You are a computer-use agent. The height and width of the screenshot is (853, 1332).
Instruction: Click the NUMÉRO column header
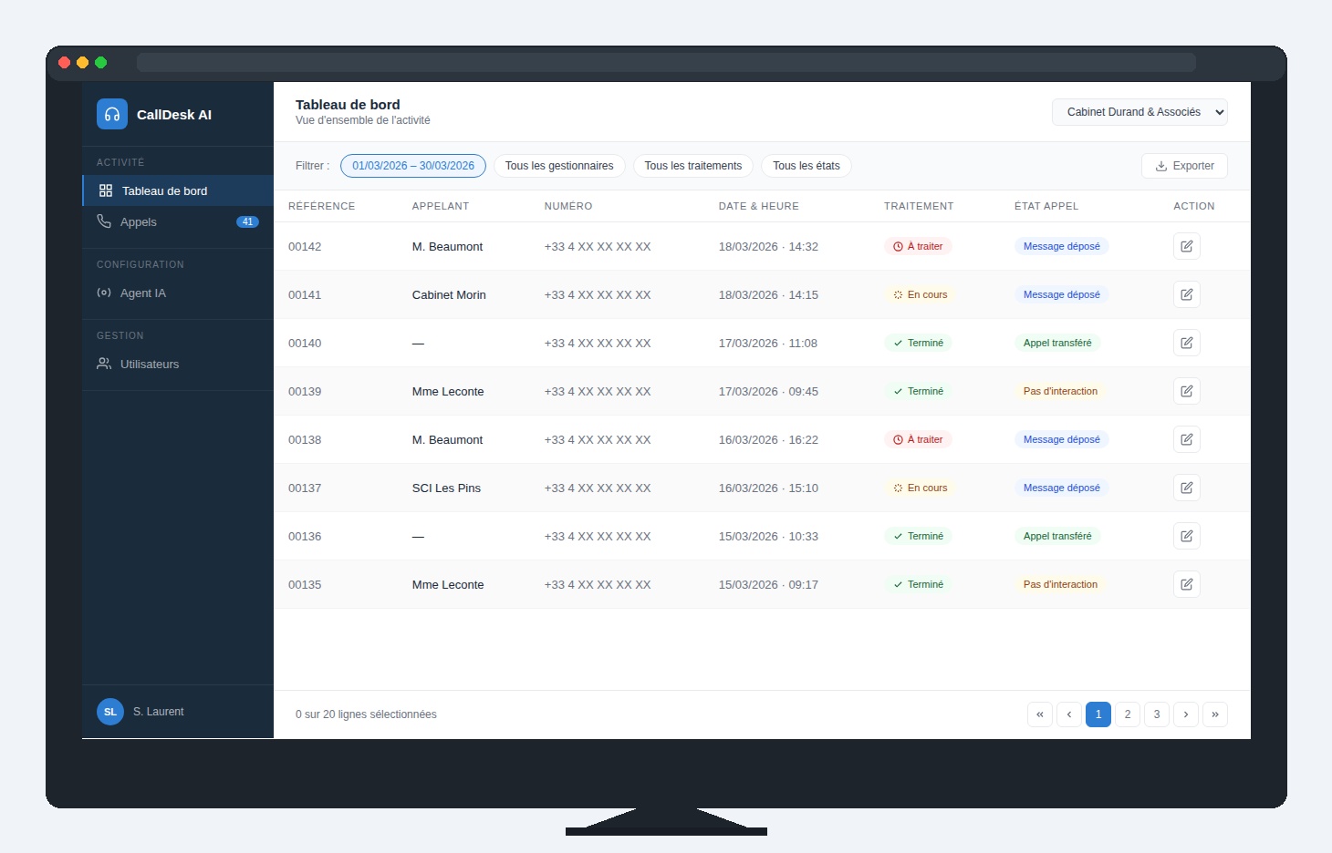click(x=568, y=206)
